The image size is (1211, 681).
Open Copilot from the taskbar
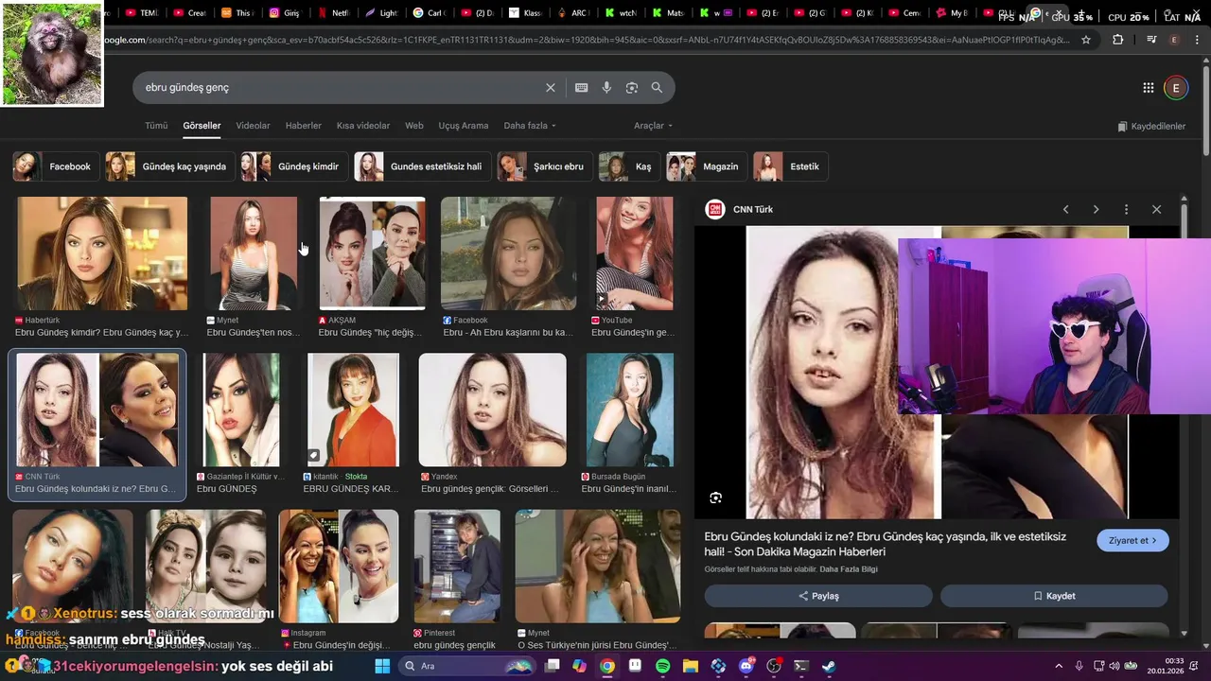(x=580, y=666)
